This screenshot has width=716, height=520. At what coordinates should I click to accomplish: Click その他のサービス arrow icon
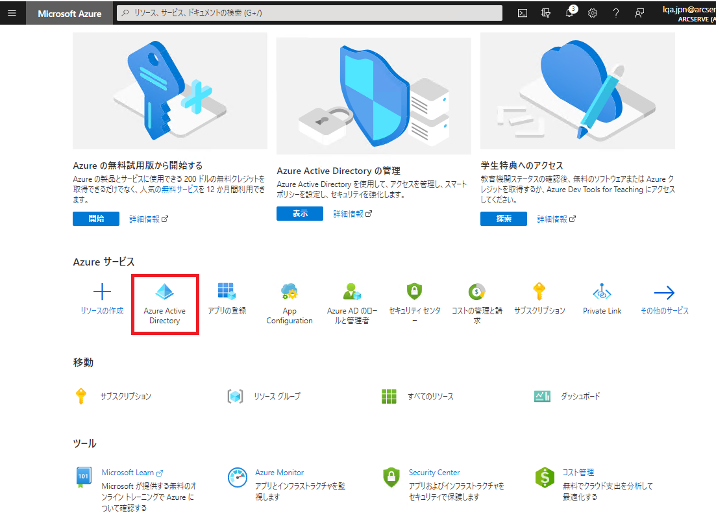pos(665,292)
